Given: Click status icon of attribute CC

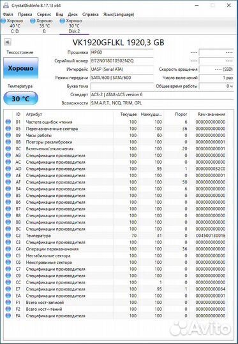Looking at the screenshot, I should tap(8, 282).
